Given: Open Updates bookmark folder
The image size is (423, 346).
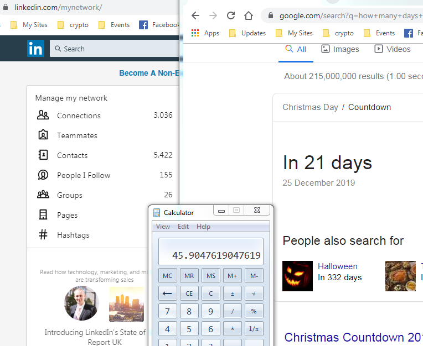Looking at the screenshot, I should click(x=247, y=33).
